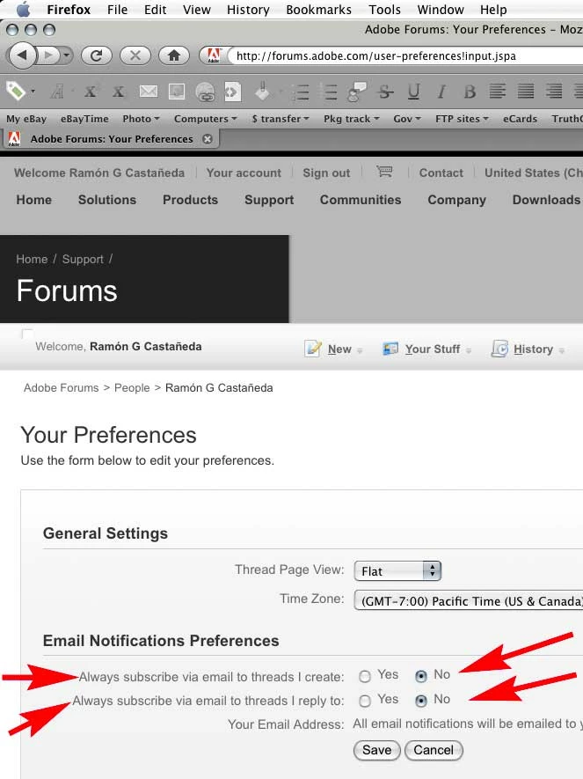Open the Pkg track bookmarks folder
This screenshot has width=583, height=779.
pyautogui.click(x=351, y=119)
